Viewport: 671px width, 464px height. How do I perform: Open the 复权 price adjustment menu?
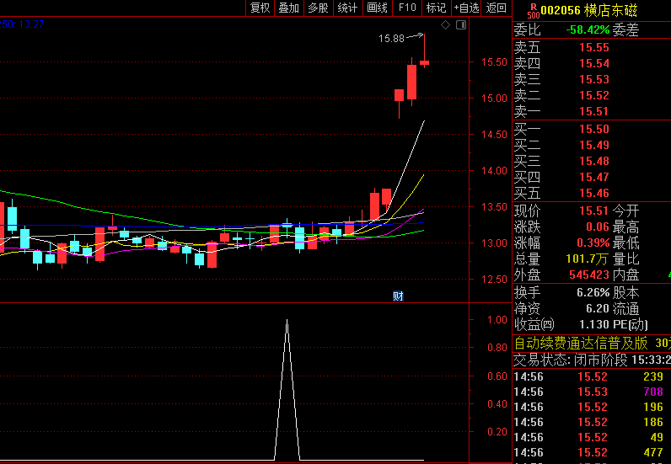(260, 8)
